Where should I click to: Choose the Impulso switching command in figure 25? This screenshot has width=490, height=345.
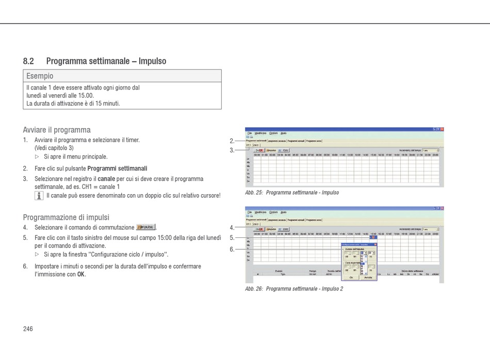tap(271, 150)
